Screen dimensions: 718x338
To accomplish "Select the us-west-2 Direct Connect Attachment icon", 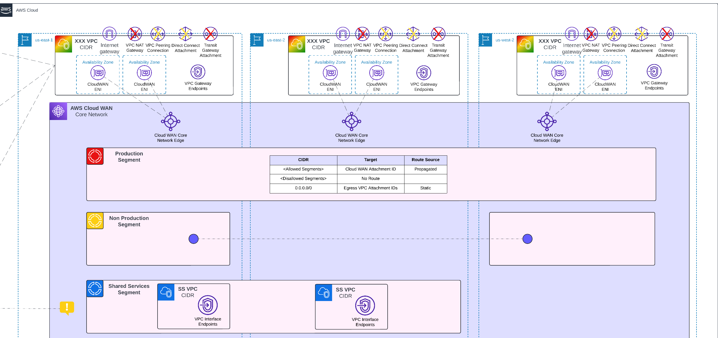I will point(642,34).
